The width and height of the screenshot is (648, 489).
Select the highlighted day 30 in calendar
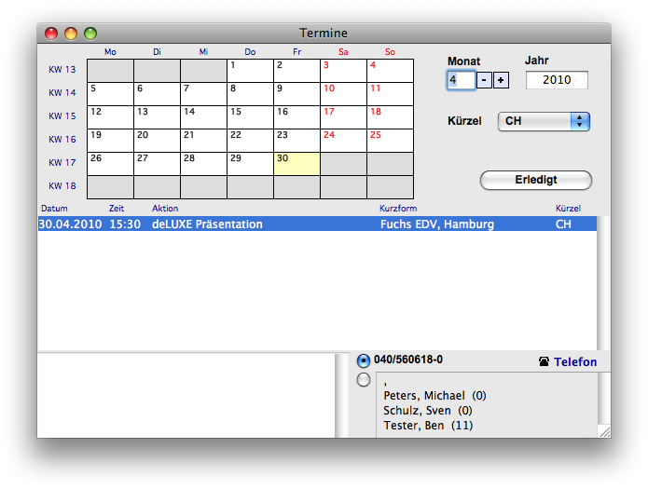(296, 163)
